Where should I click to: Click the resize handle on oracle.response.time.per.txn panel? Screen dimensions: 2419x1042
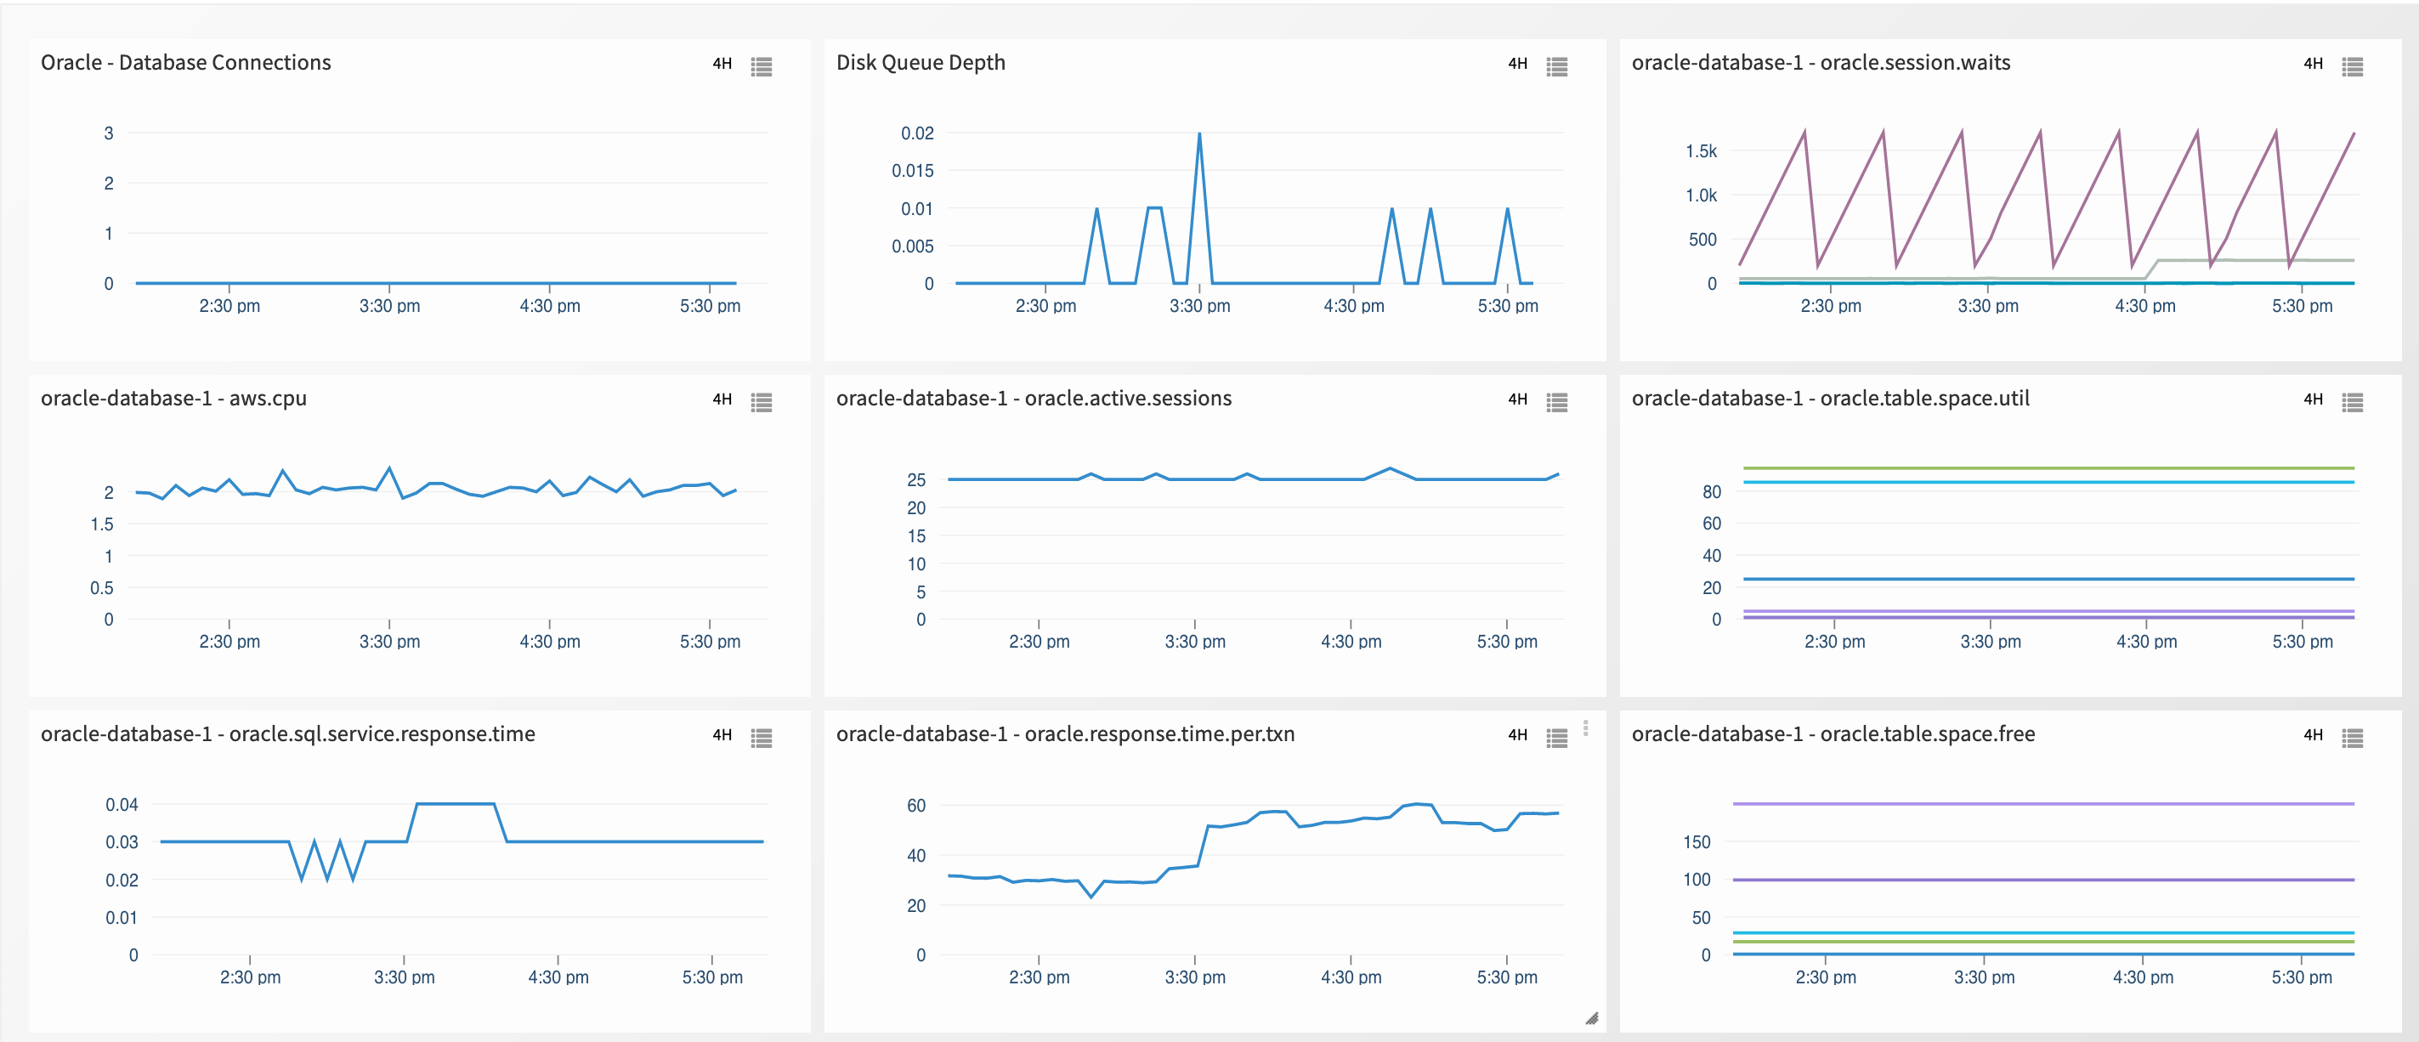(x=1592, y=1017)
